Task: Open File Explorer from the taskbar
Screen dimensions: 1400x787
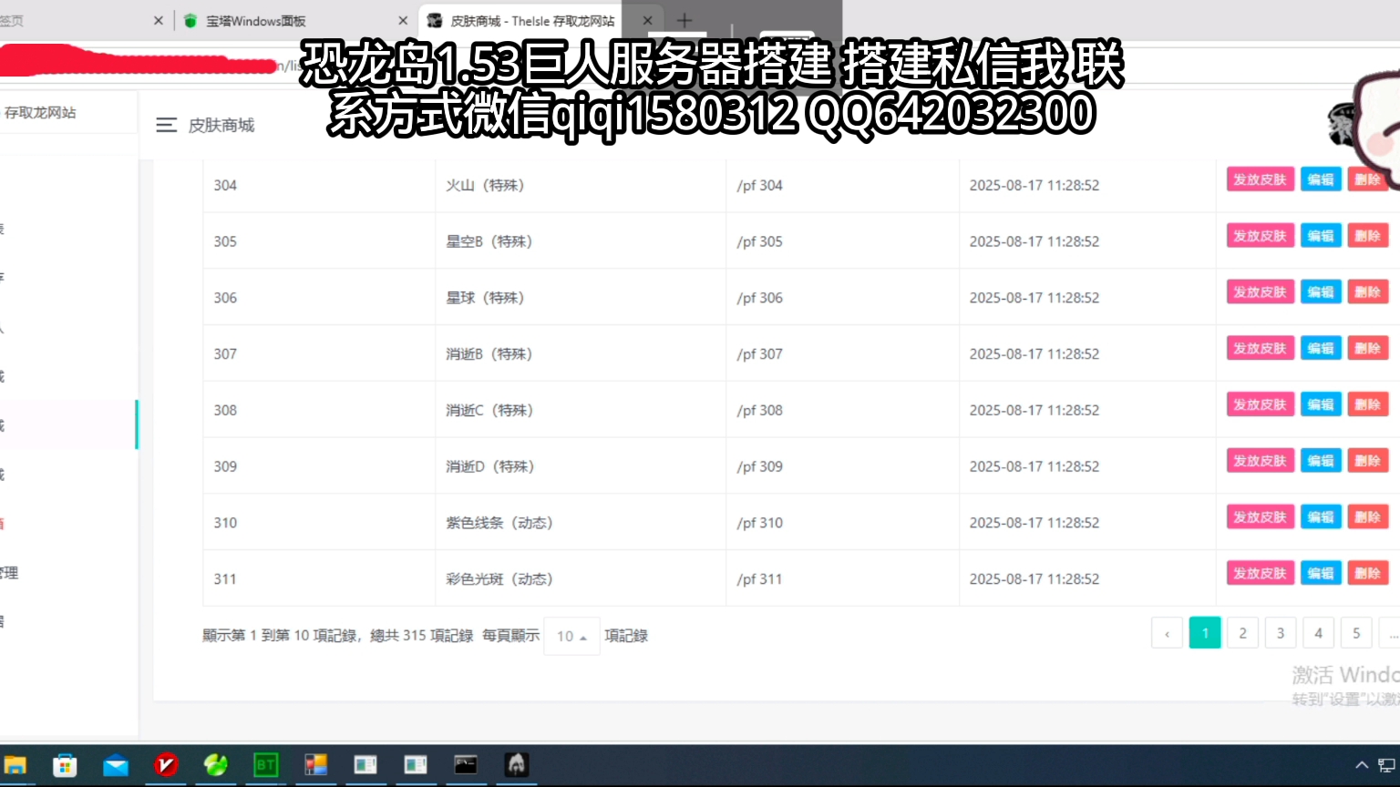Action: pos(15,765)
